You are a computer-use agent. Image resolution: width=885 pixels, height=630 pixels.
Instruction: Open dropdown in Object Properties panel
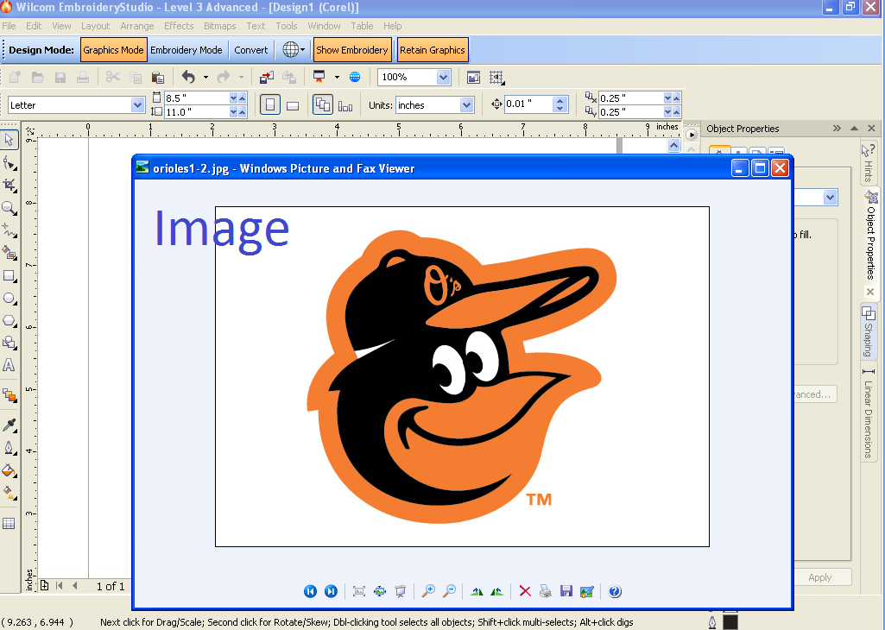click(830, 198)
